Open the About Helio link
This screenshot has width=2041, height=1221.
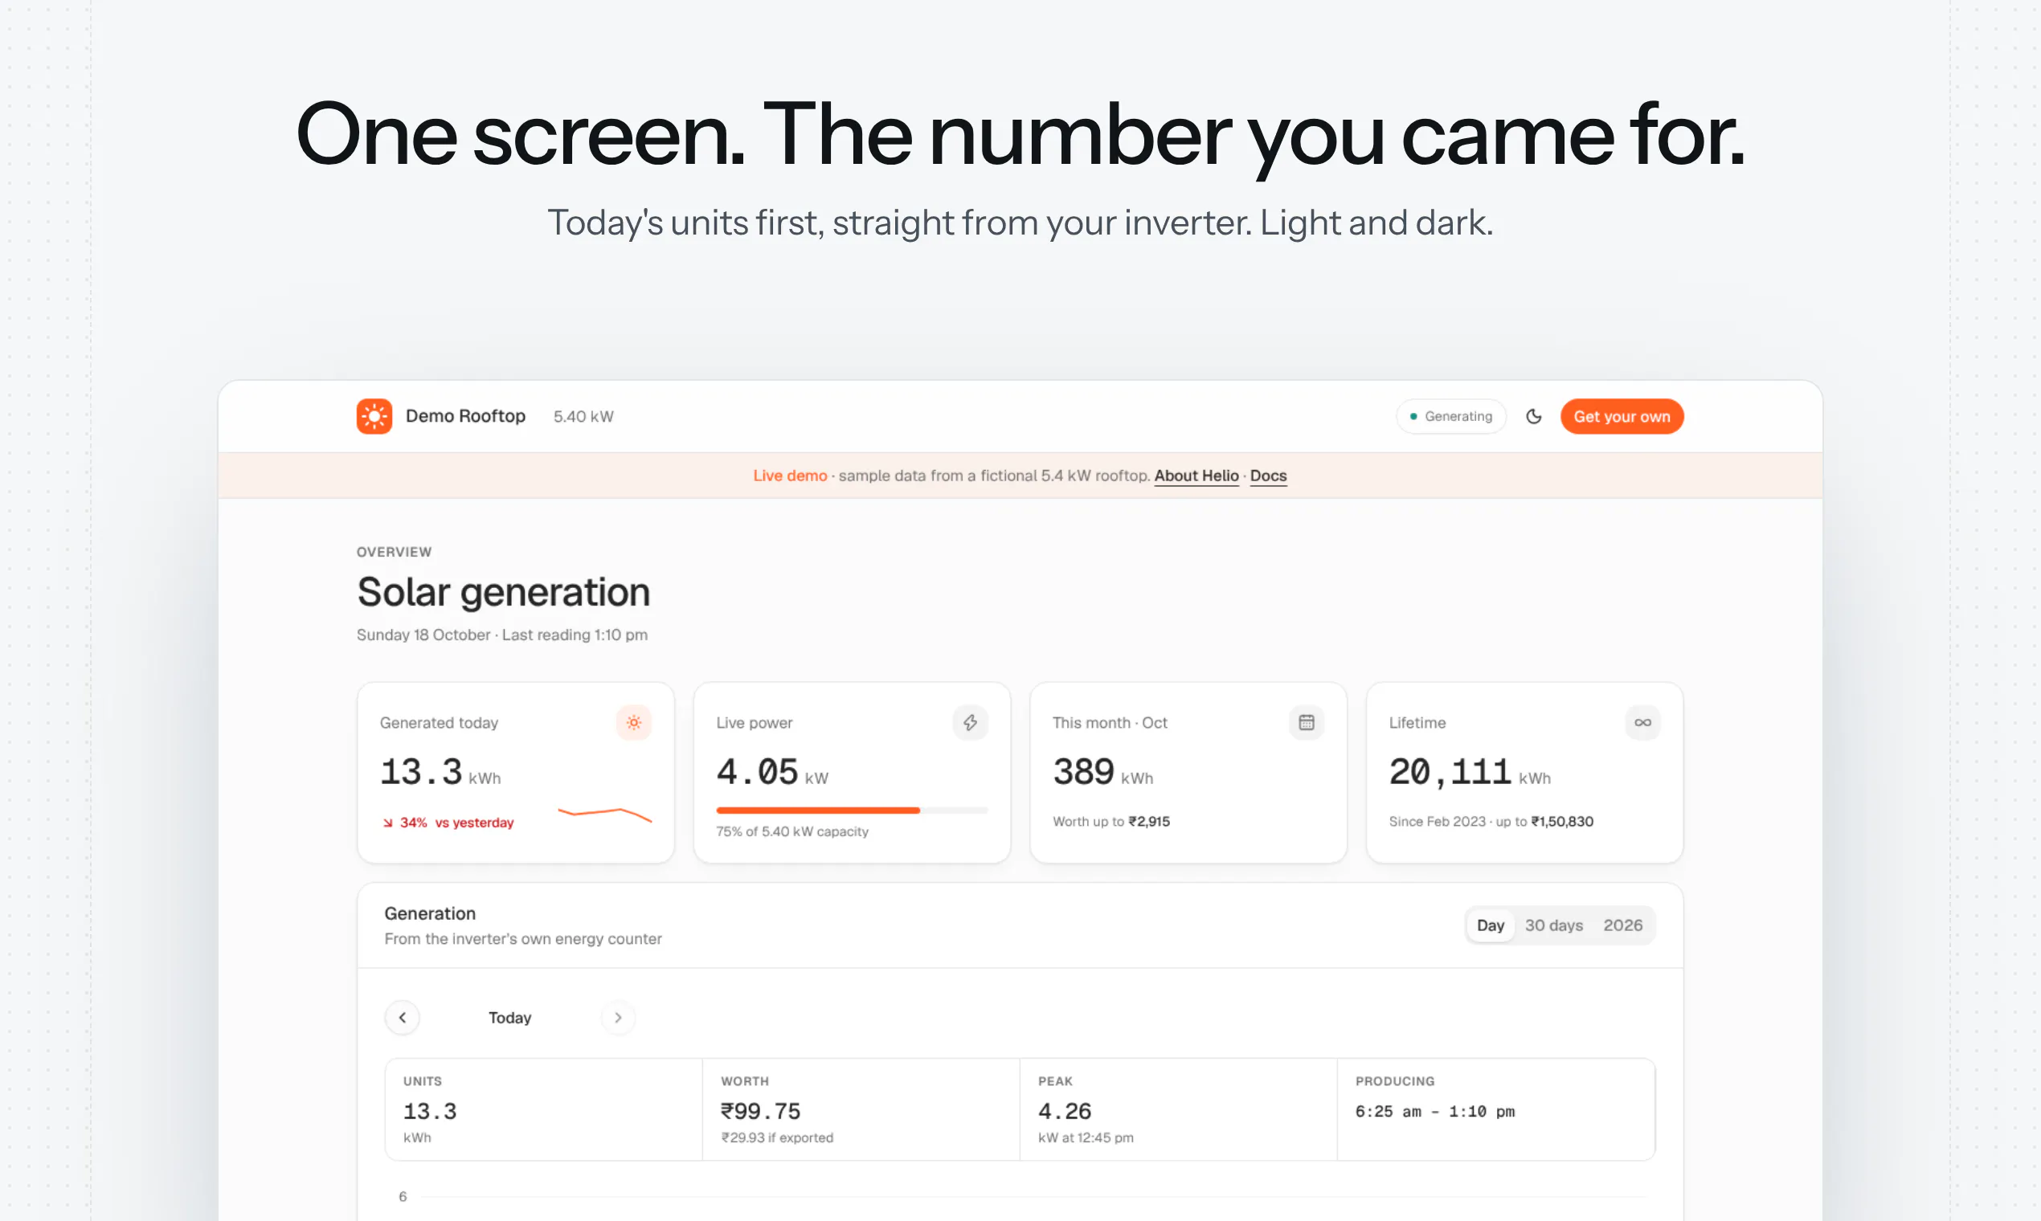click(1196, 476)
